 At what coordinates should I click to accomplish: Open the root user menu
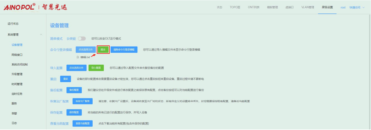click(343, 7)
